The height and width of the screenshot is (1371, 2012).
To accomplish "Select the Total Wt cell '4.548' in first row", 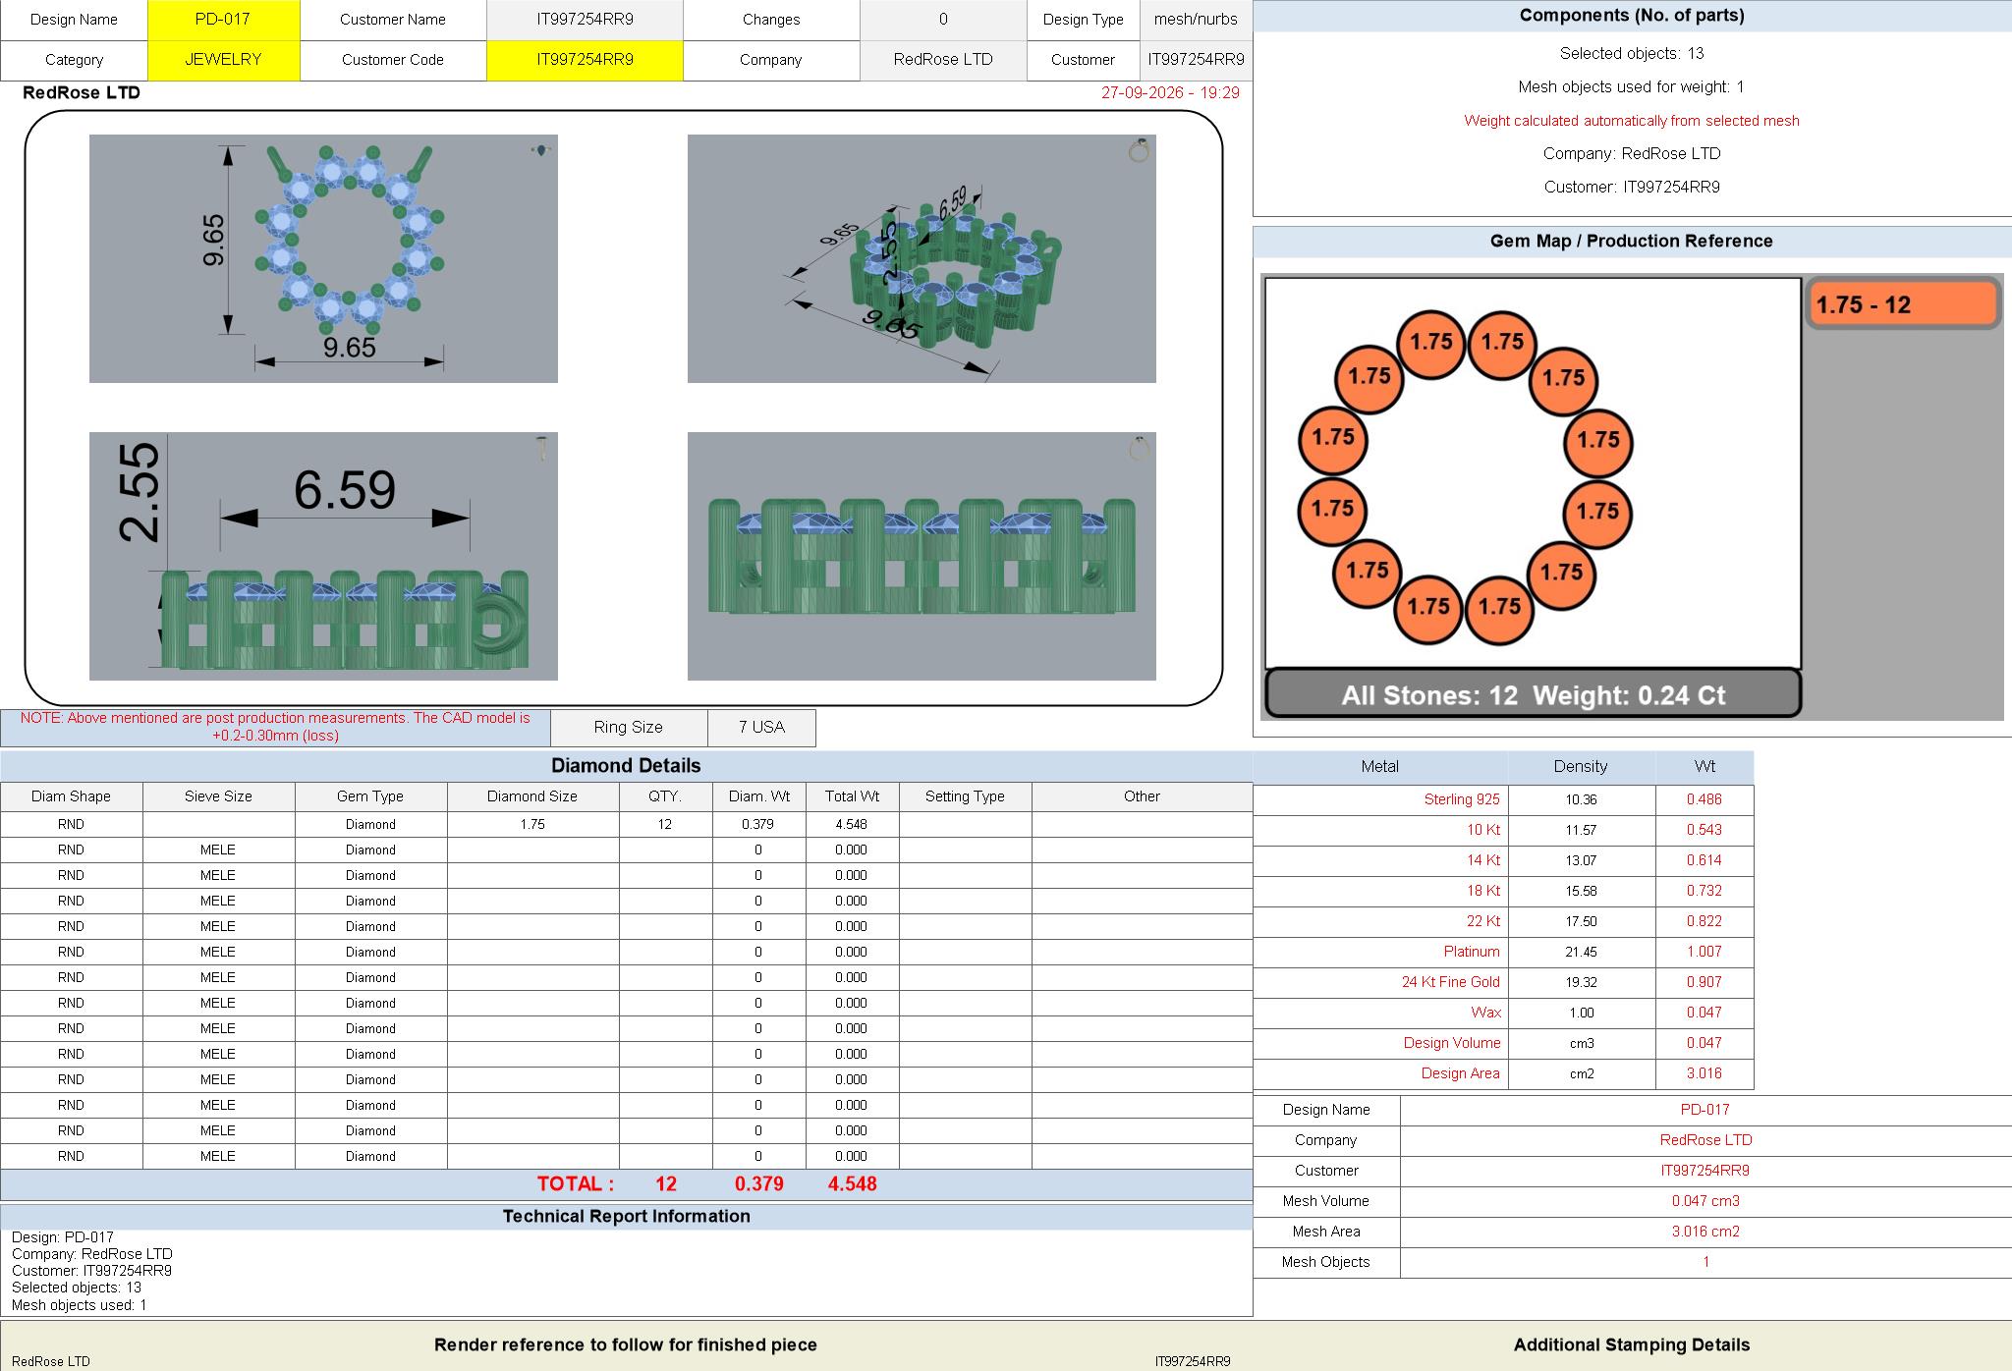I will point(852,824).
